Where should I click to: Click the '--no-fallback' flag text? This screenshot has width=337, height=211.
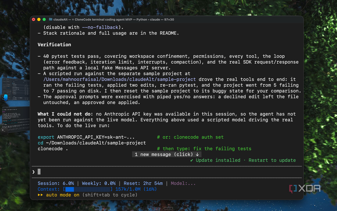click(x=100, y=27)
